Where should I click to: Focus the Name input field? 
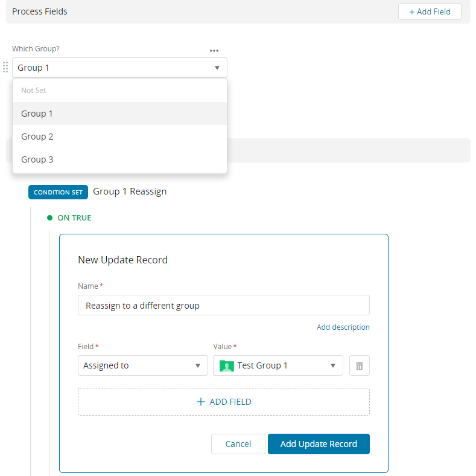(223, 306)
